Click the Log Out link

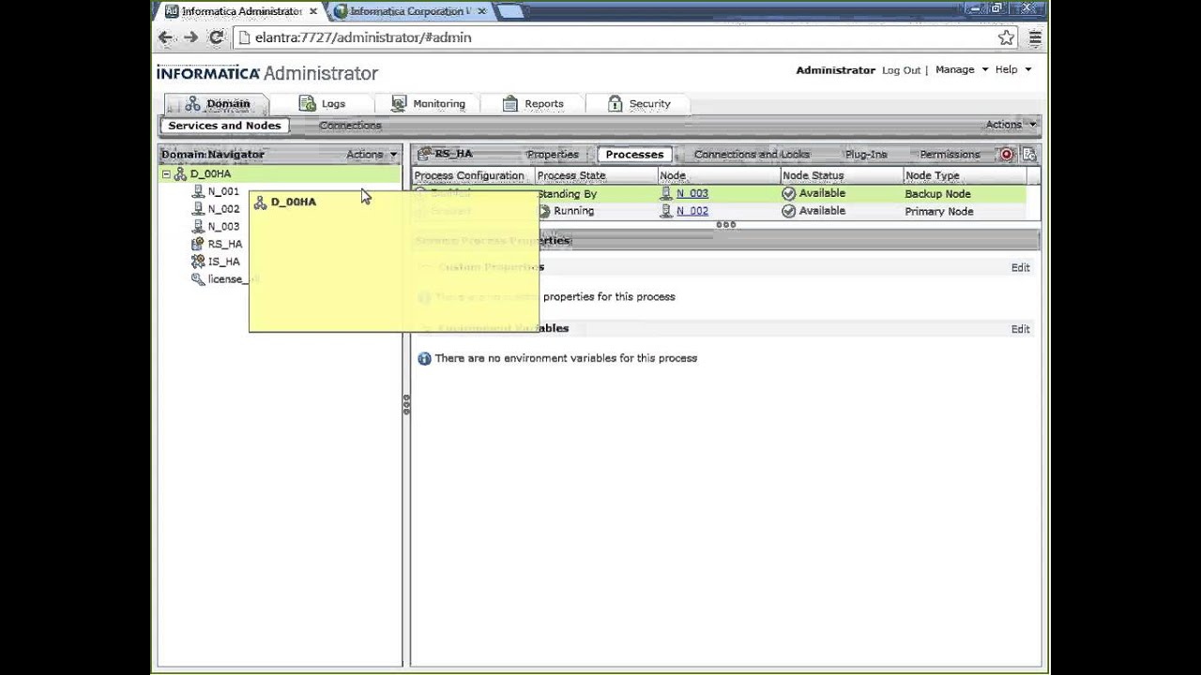click(x=901, y=70)
